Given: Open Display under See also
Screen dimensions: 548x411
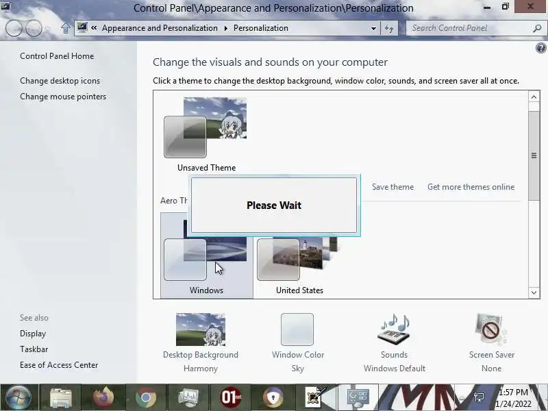Looking at the screenshot, I should pyautogui.click(x=33, y=334).
